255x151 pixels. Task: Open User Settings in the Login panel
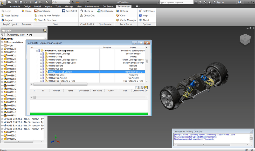tap(11, 16)
